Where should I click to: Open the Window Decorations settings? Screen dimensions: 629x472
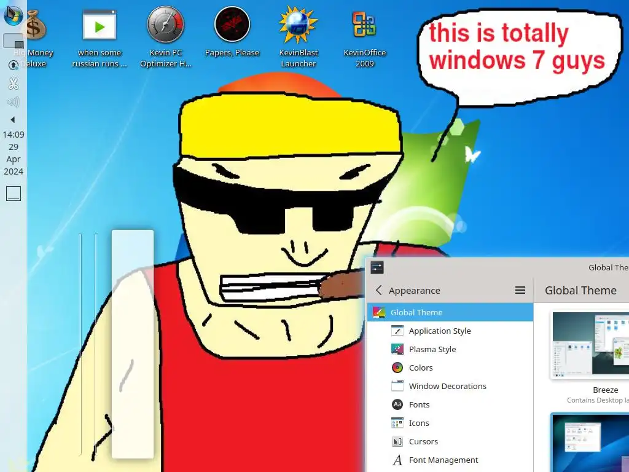tap(450, 386)
